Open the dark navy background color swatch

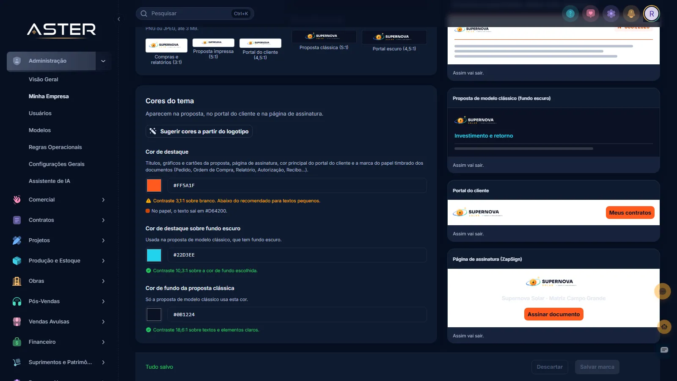coord(154,315)
